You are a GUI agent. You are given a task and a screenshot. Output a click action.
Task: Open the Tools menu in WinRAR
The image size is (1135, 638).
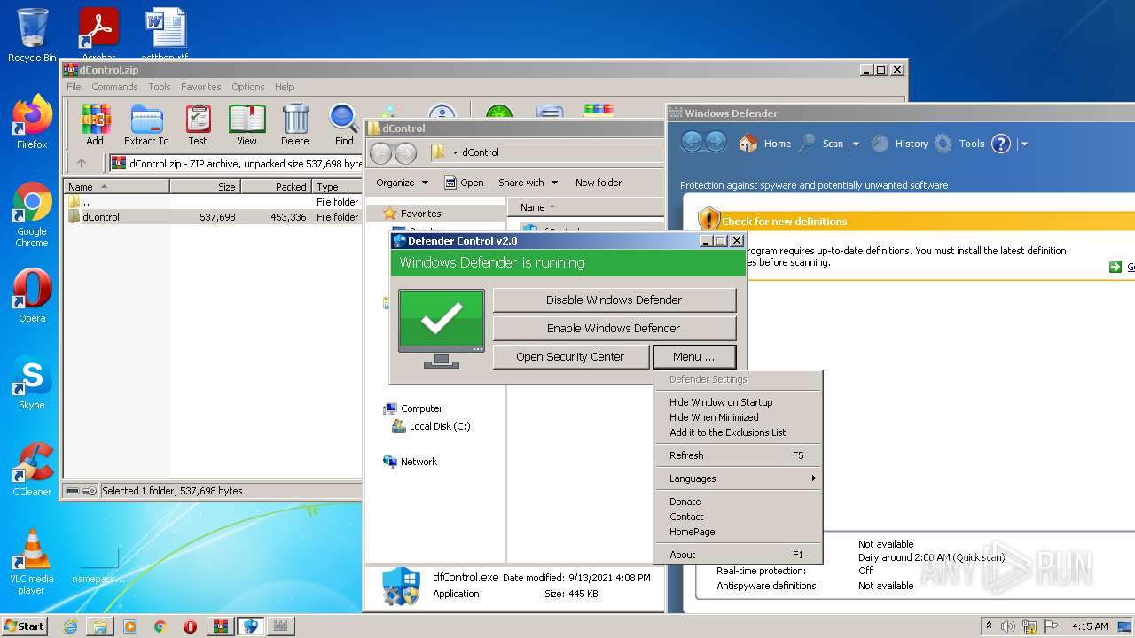[x=160, y=87]
